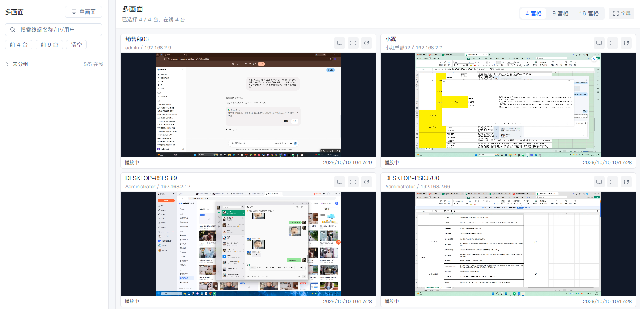The width and height of the screenshot is (640, 309).
Task: Click the admin / 192.168.2.9 subtitle
Action: click(x=148, y=48)
